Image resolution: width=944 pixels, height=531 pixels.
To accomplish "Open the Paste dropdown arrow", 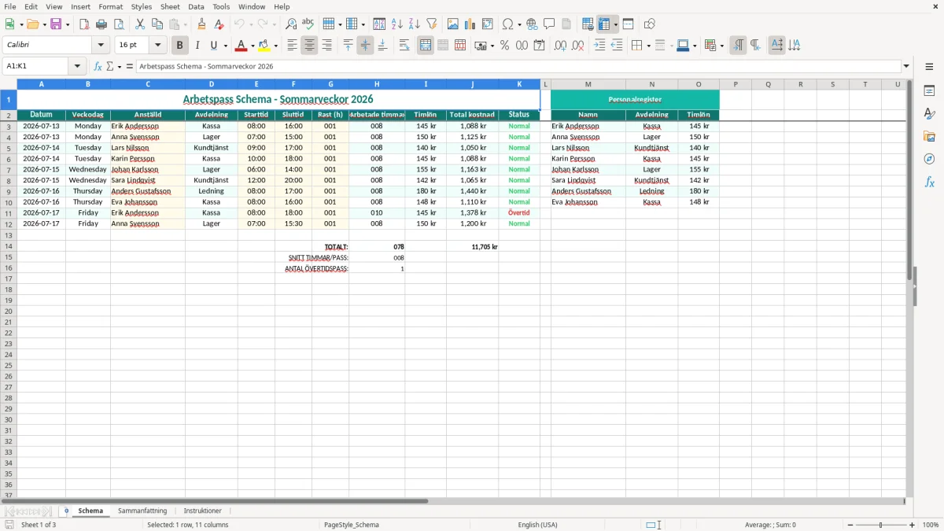I will tap(185, 24).
